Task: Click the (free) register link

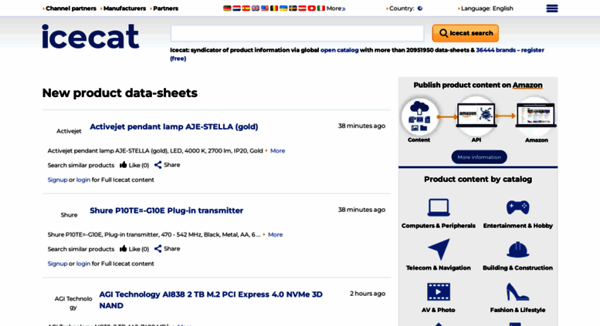Action: [x=178, y=59]
